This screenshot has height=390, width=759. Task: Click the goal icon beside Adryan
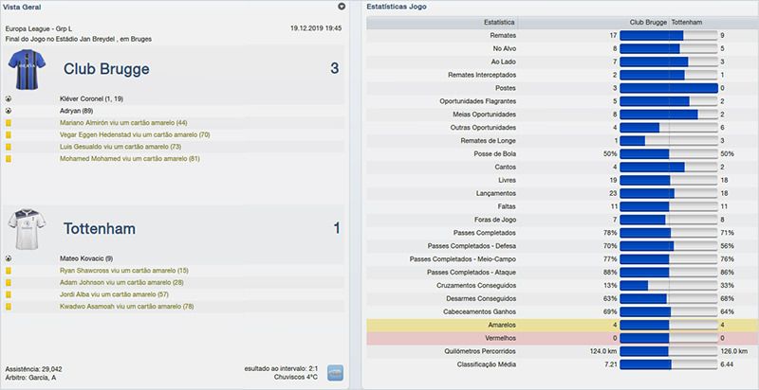(9, 110)
